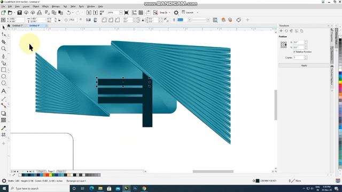Select the Polygon tool

tap(4, 83)
